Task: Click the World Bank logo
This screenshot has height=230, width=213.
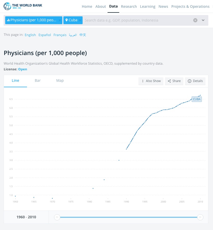Action: tap(23, 6)
